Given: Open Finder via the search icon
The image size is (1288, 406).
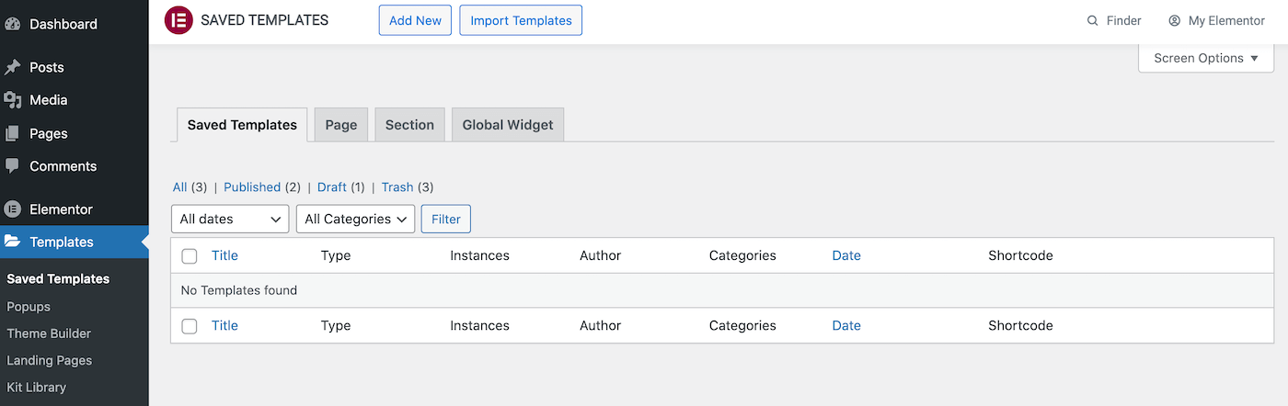Looking at the screenshot, I should [x=1093, y=20].
